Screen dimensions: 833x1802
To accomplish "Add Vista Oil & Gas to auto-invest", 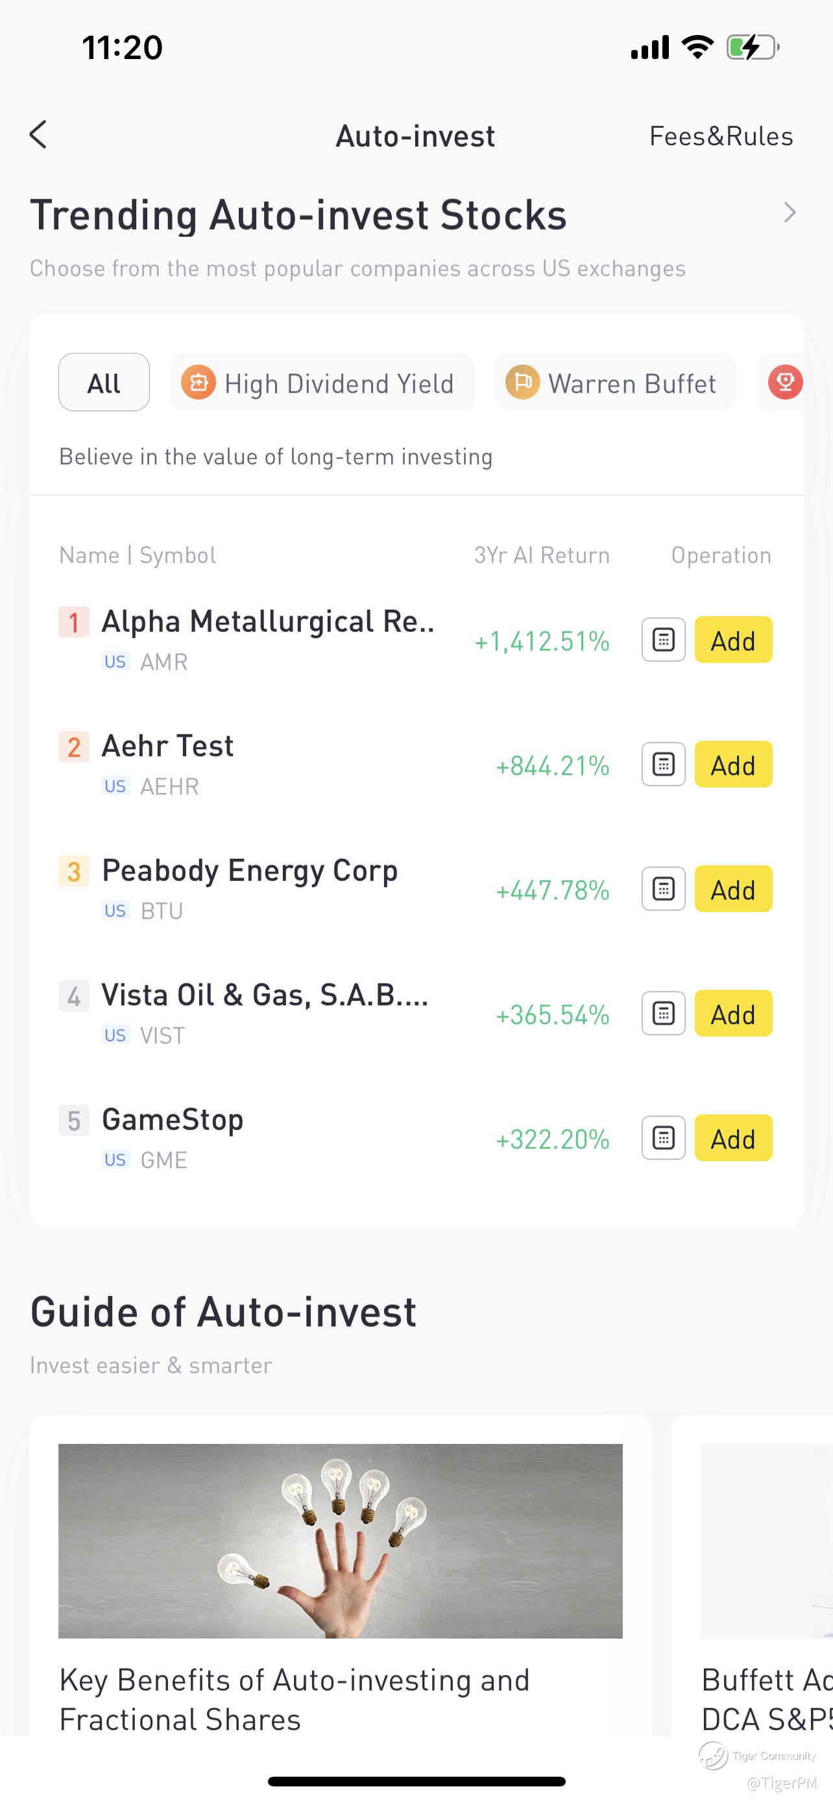I will point(733,1013).
